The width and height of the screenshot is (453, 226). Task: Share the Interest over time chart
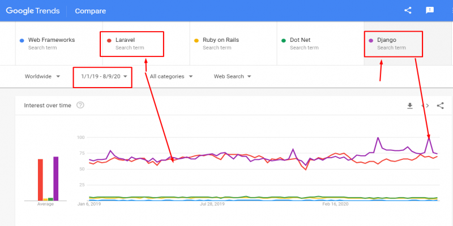tap(441, 106)
